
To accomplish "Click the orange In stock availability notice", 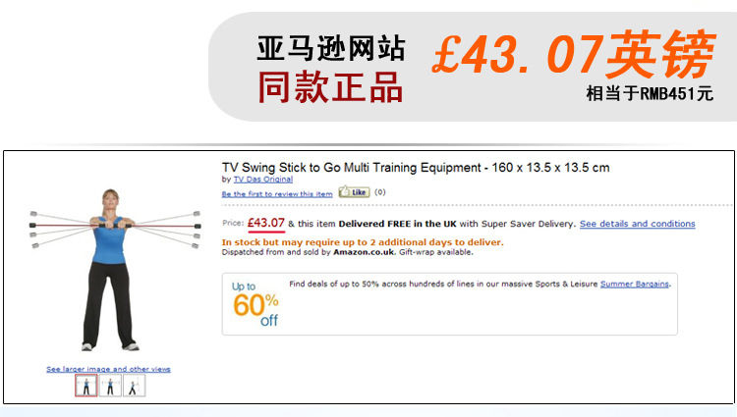I will 363,241.
